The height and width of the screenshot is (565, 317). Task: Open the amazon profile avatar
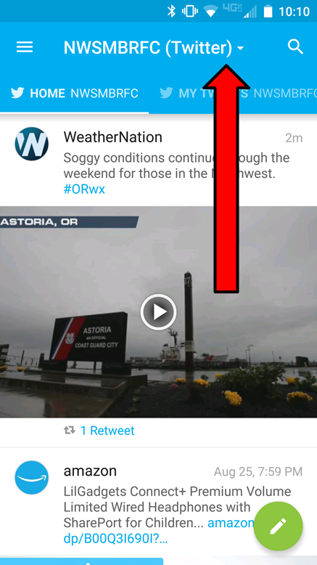coord(32,477)
